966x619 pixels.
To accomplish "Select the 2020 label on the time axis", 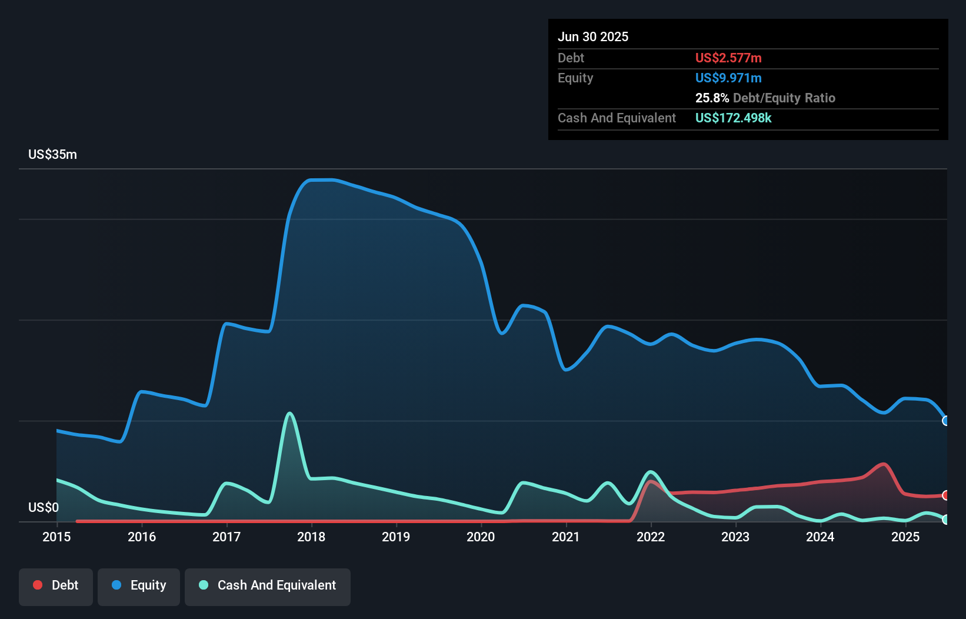I will click(481, 537).
